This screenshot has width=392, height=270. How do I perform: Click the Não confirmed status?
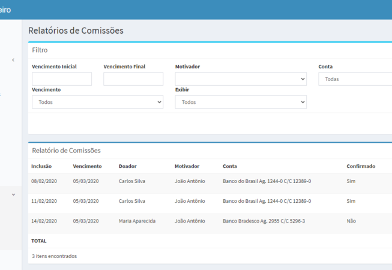351,221
